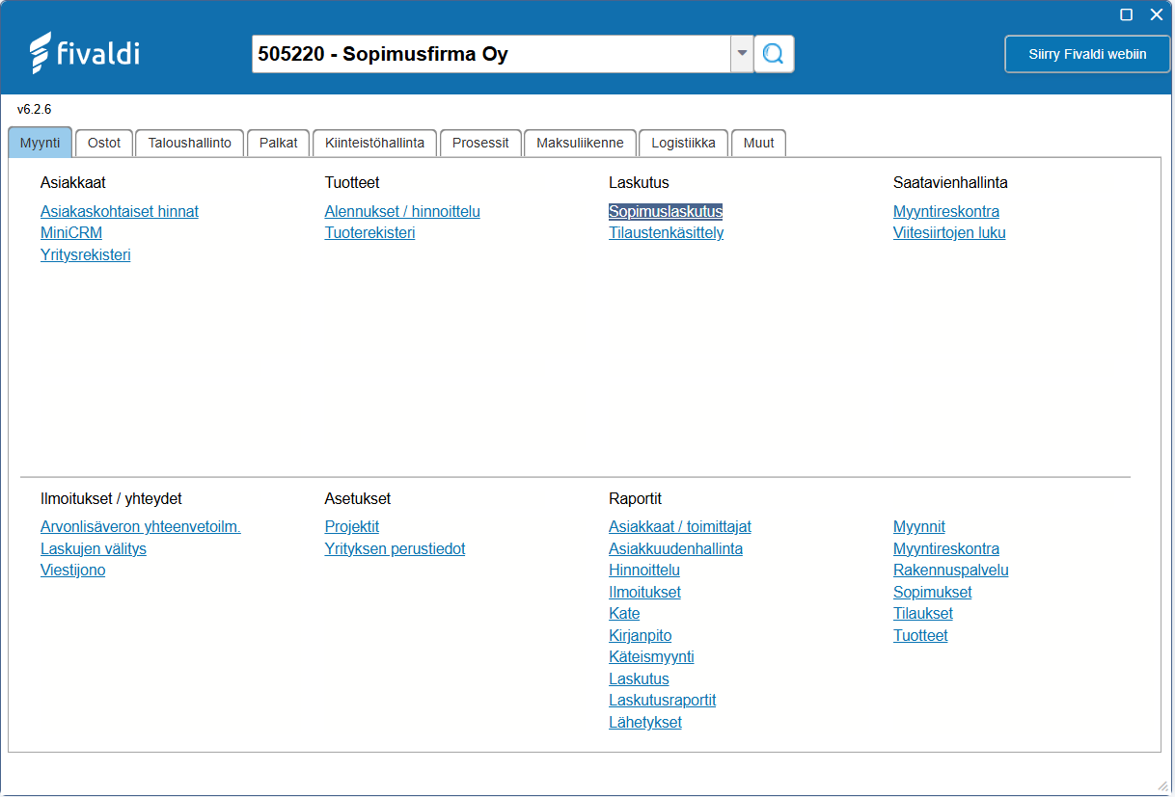Select the Palkat tab
Viewport: 1175px width, 797px height.
click(279, 143)
